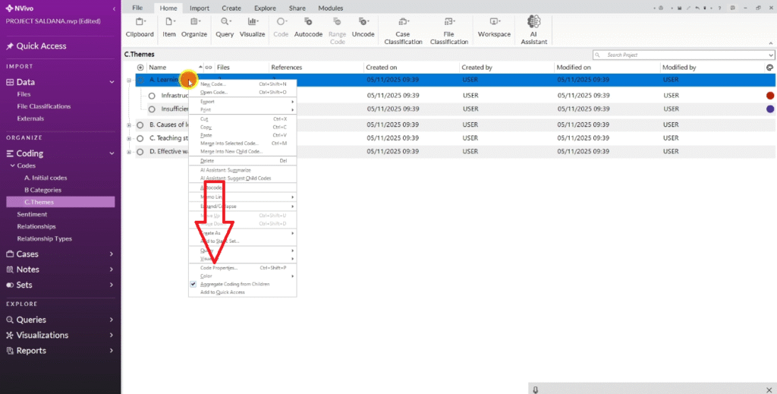Switch to the Explore ribbon tab

coord(265,8)
